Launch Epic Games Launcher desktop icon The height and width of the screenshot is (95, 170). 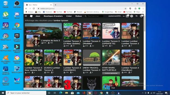tap(17, 37)
